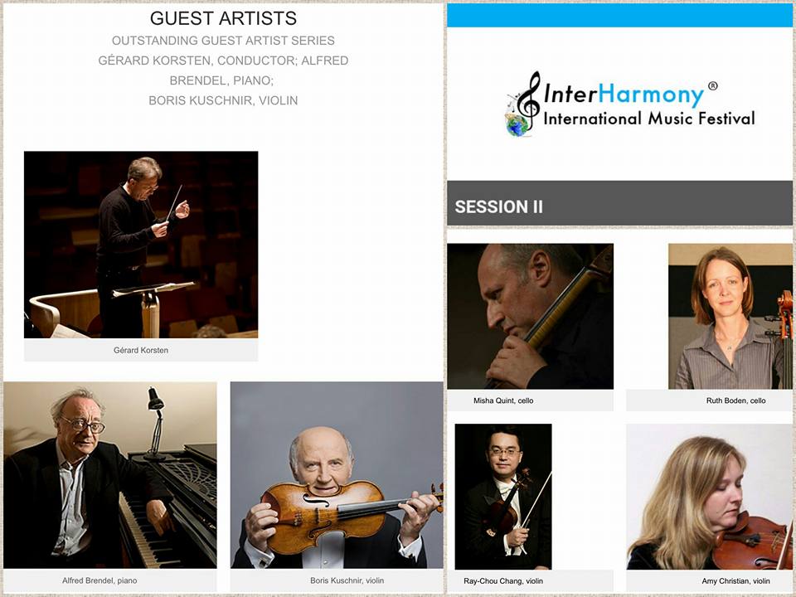This screenshot has height=597, width=796.
Task: Click the GUEST ARTISTS heading
Action: point(223,18)
